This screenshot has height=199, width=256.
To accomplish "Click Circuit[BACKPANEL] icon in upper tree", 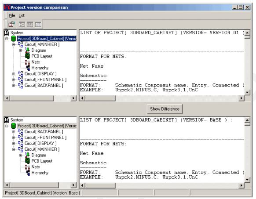I will click(x=20, y=86).
